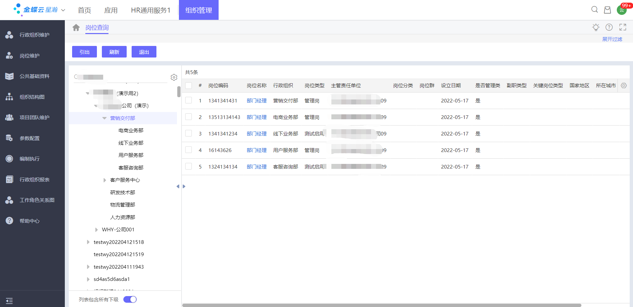Open the search icon in the top bar
The width and height of the screenshot is (633, 307).
[x=595, y=10]
